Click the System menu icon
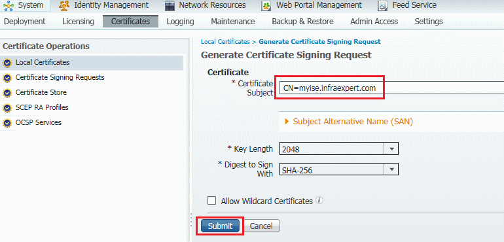 coord(9,5)
